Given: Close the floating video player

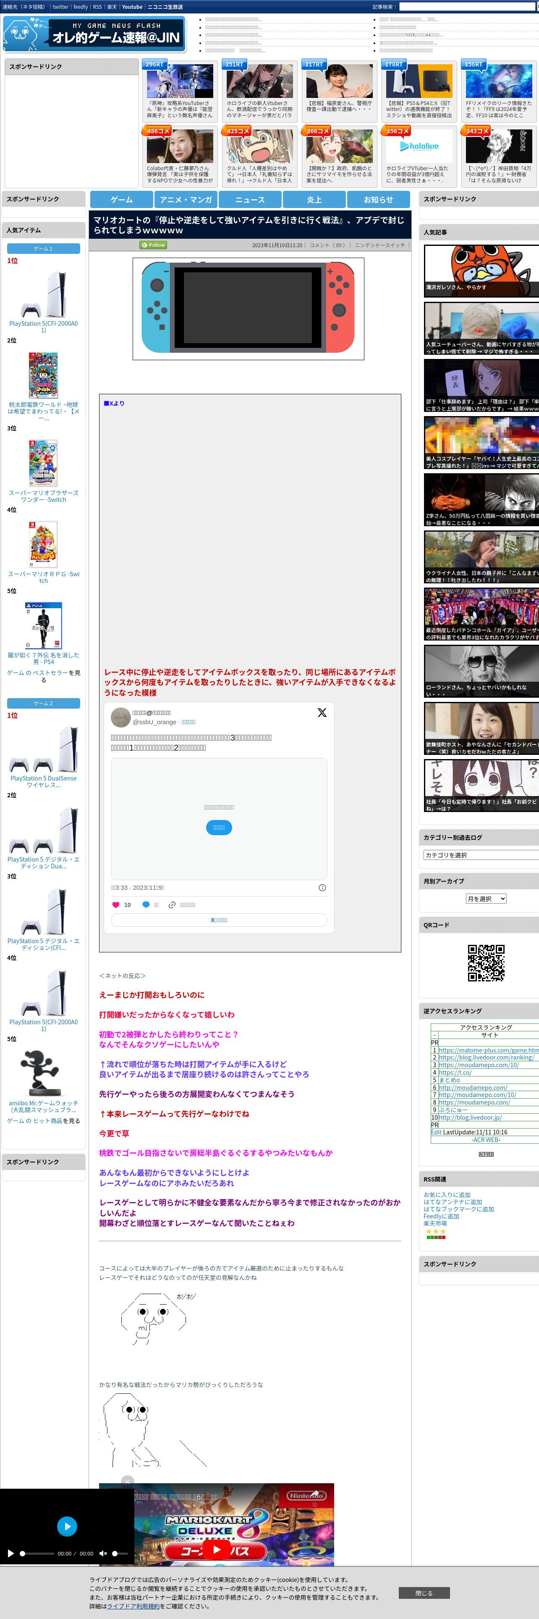Looking at the screenshot, I should [127, 1482].
